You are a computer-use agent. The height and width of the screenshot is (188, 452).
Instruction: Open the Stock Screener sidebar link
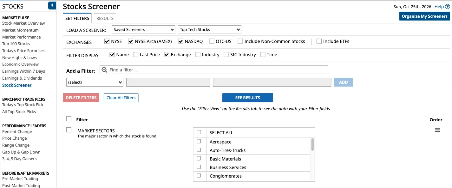17,85
